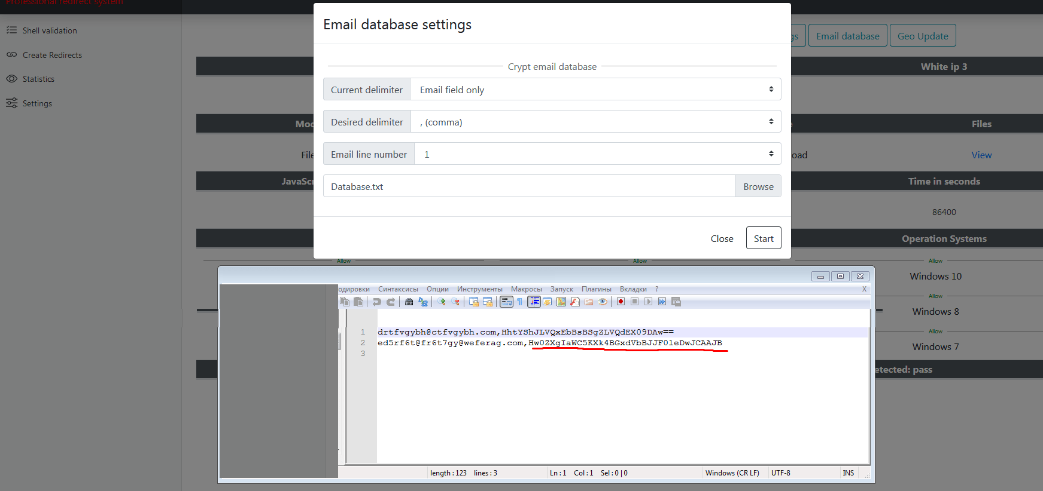Click the Redo arrow in Notepad++
The width and height of the screenshot is (1043, 491).
point(391,302)
